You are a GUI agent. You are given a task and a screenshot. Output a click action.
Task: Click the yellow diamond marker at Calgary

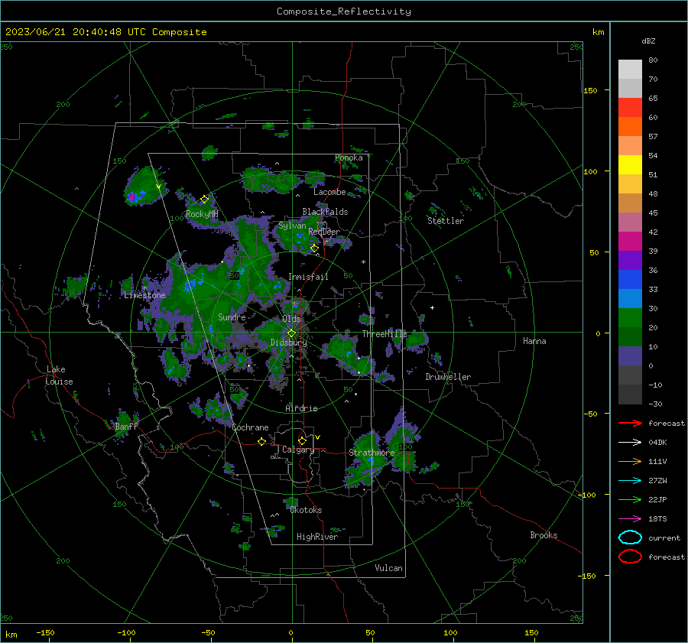coord(302,440)
